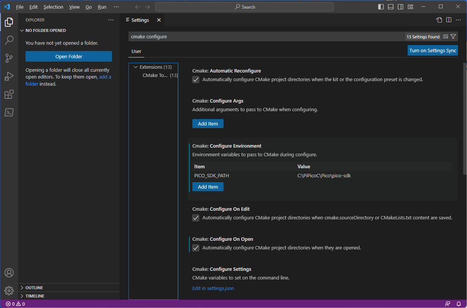Open the Manage gear icon
Viewport: 467px width, 308px height.
(9, 290)
